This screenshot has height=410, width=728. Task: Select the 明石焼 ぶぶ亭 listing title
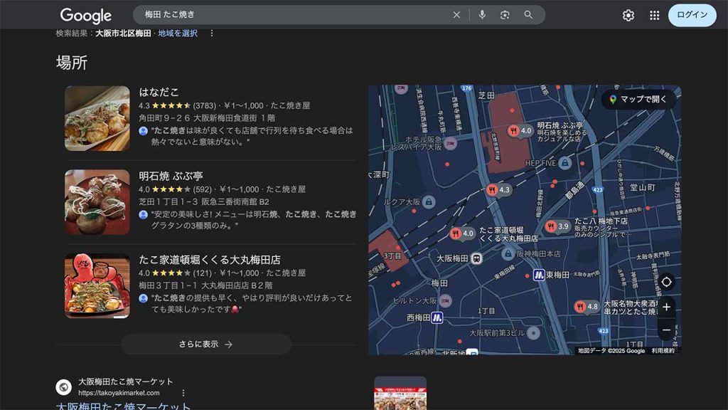click(171, 176)
